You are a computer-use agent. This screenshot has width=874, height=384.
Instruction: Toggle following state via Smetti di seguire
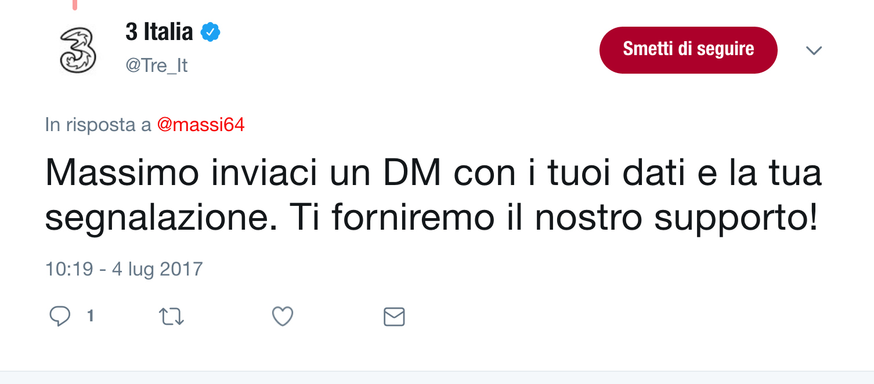(x=688, y=50)
